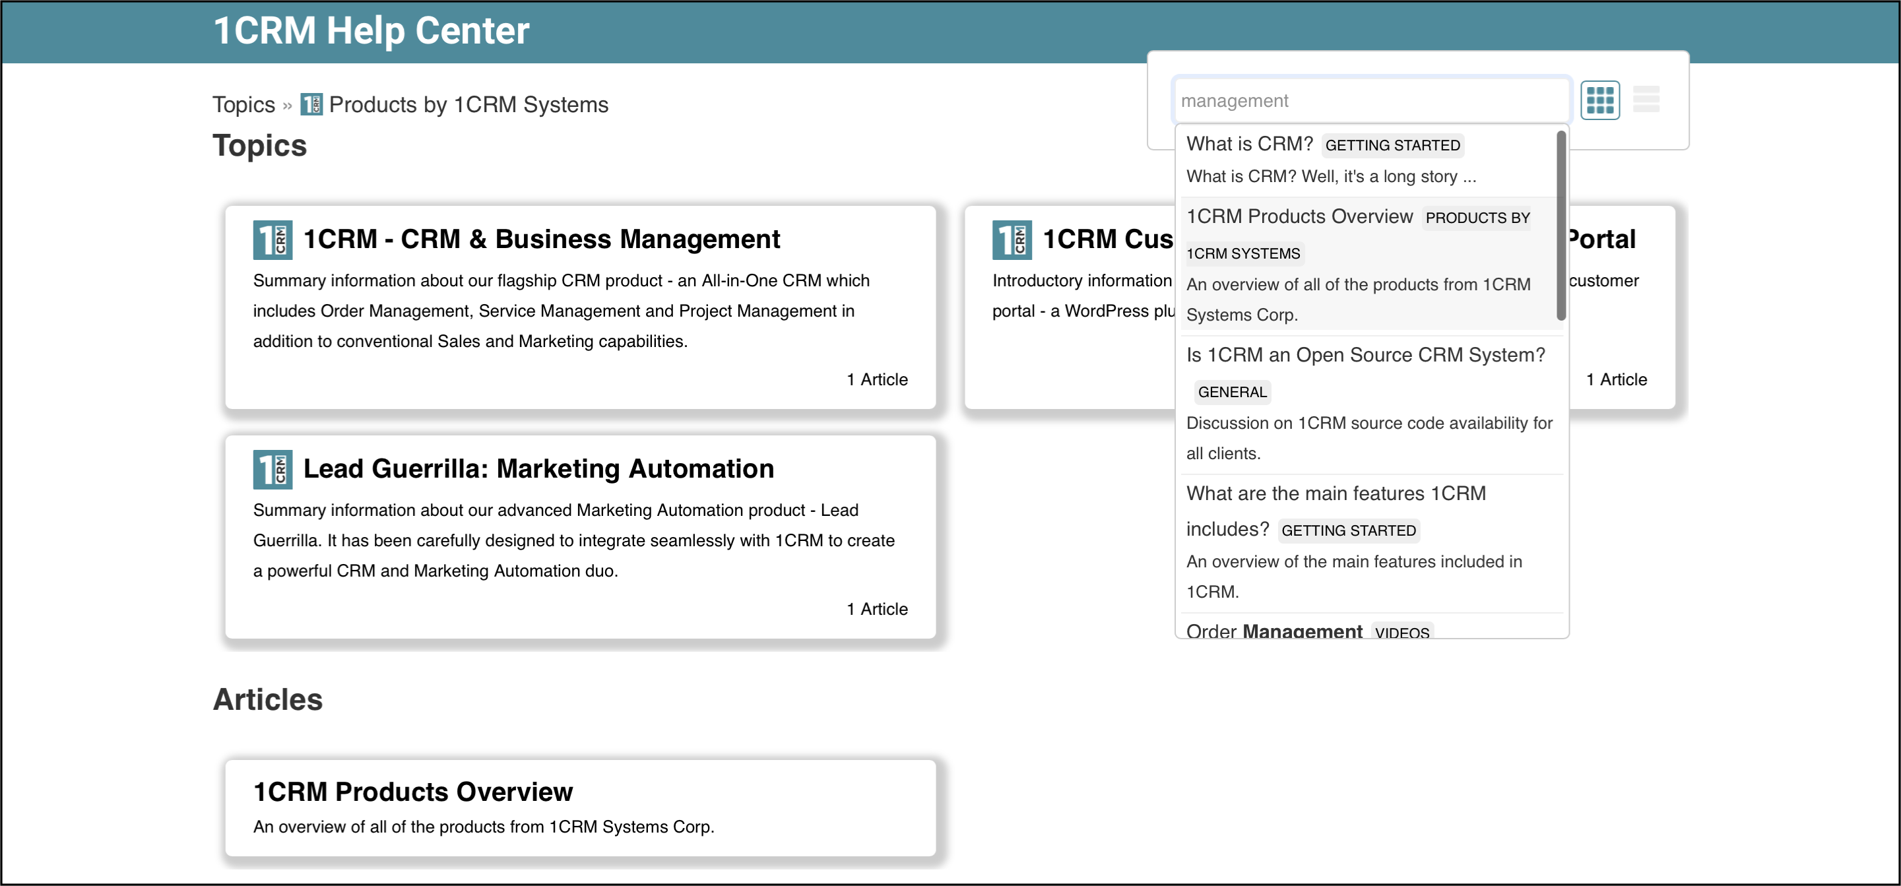This screenshot has width=1901, height=886.
Task: Click the VIDEOS tag in search results
Action: 1402,632
